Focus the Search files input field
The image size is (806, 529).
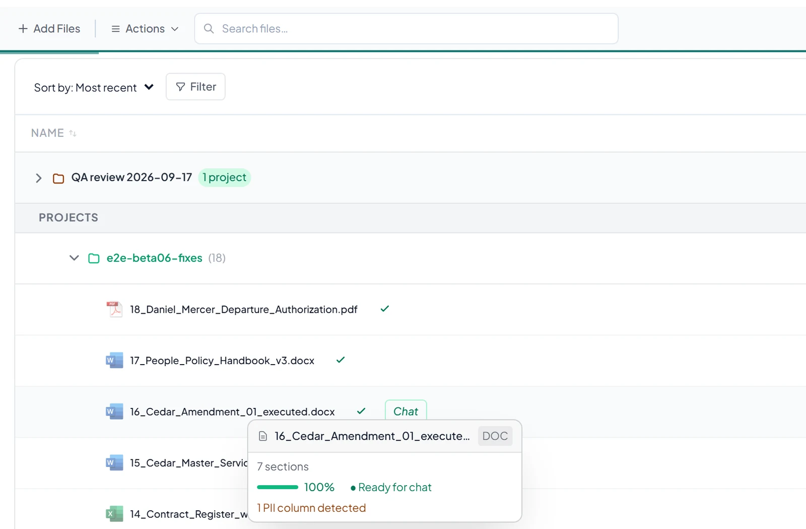(x=406, y=29)
